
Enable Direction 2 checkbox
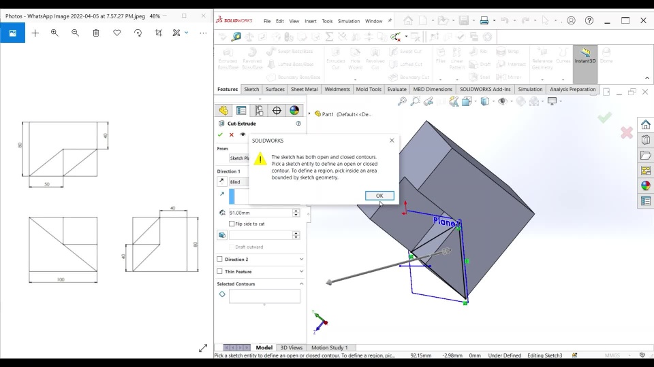coord(220,259)
